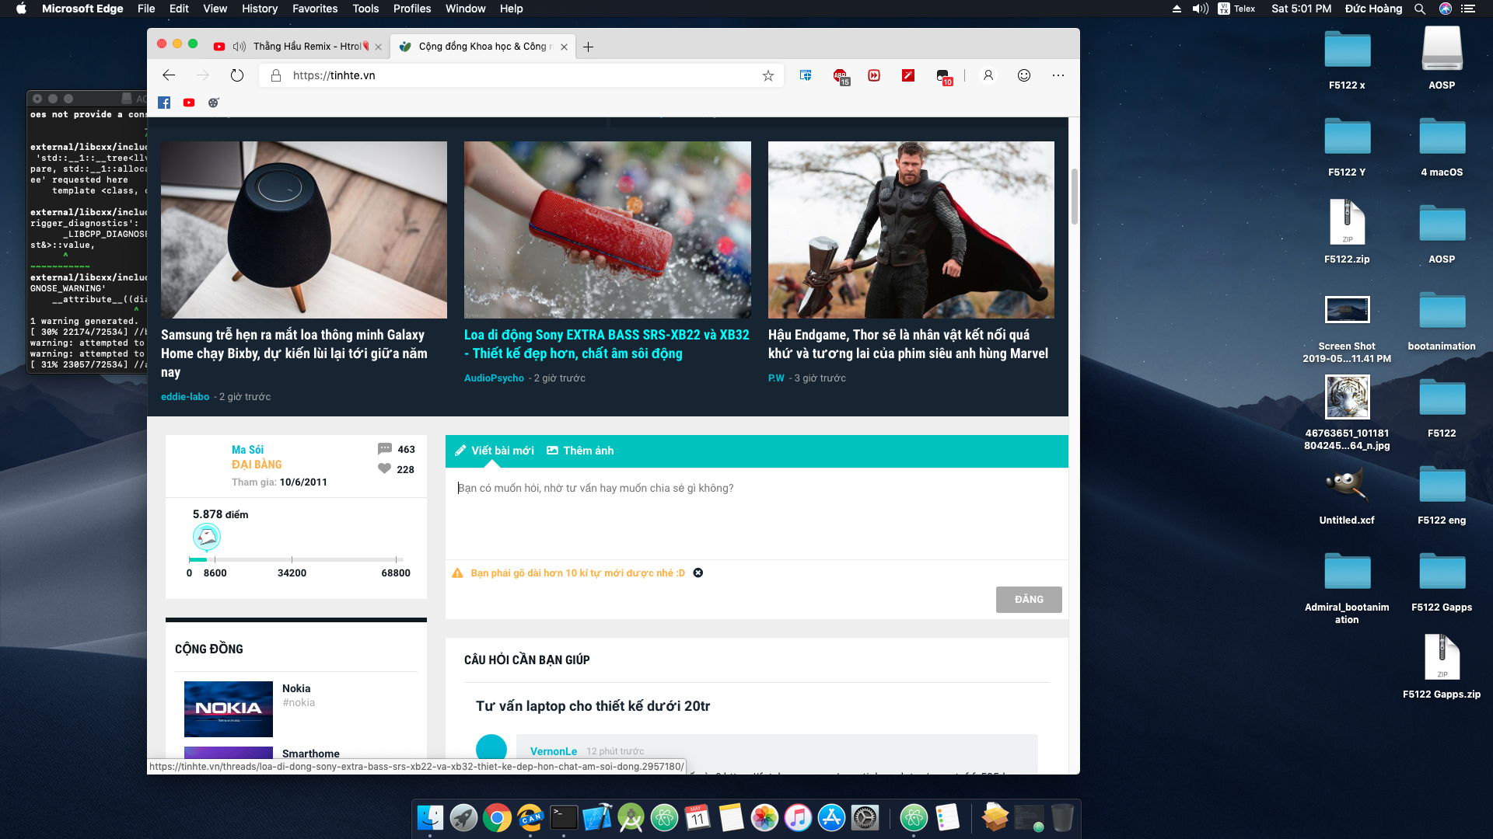Reload the tinhte.vn page
This screenshot has height=839, width=1493.
pyautogui.click(x=237, y=75)
